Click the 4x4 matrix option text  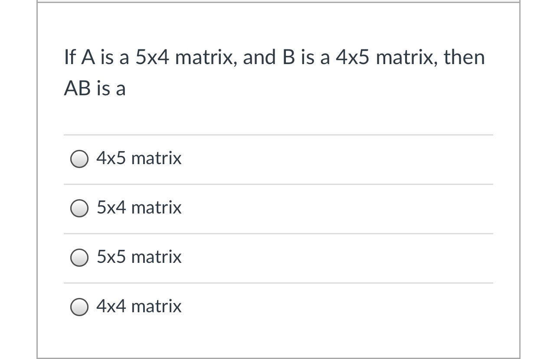pyautogui.click(x=138, y=307)
